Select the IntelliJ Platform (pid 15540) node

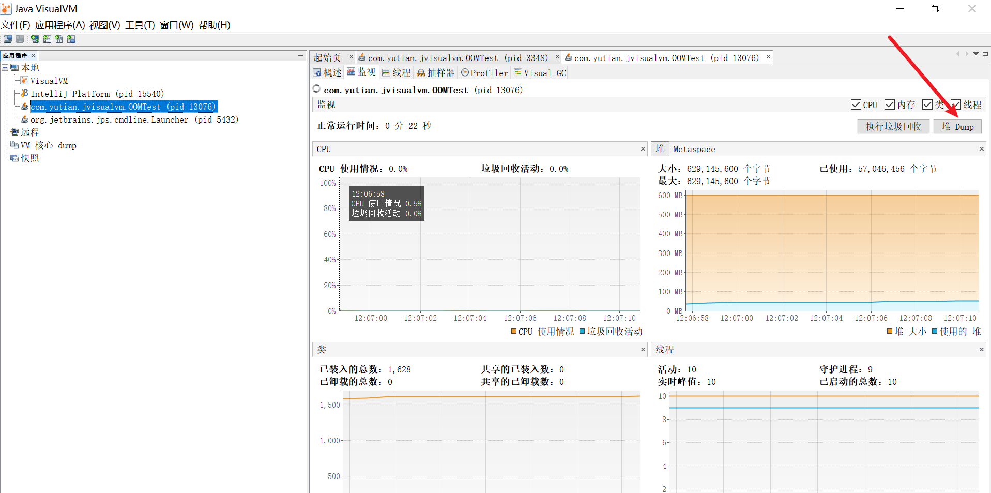pyautogui.click(x=97, y=94)
